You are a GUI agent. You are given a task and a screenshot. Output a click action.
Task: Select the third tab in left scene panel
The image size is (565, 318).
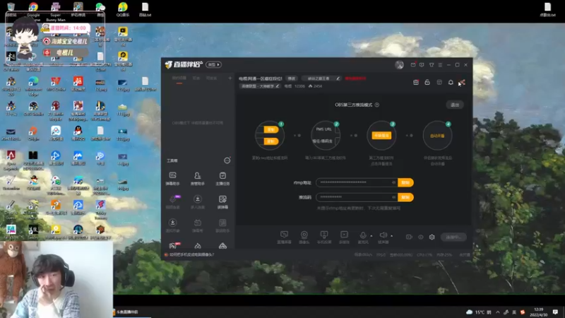211,78
